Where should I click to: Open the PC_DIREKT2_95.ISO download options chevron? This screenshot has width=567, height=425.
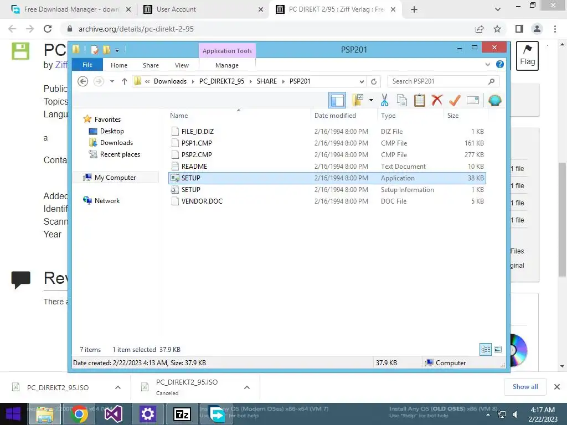click(x=117, y=387)
